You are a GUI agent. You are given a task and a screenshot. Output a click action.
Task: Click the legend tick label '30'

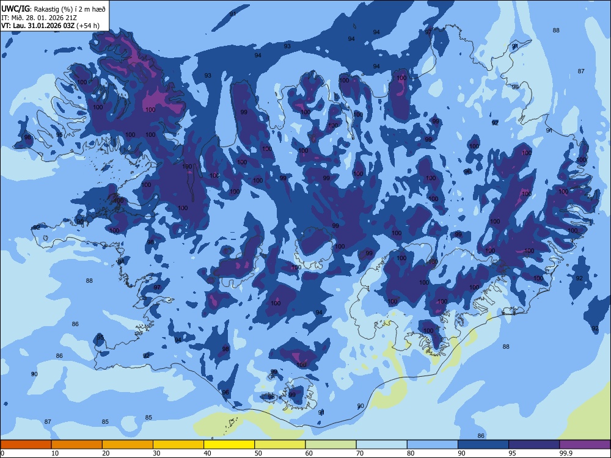tap(156, 453)
